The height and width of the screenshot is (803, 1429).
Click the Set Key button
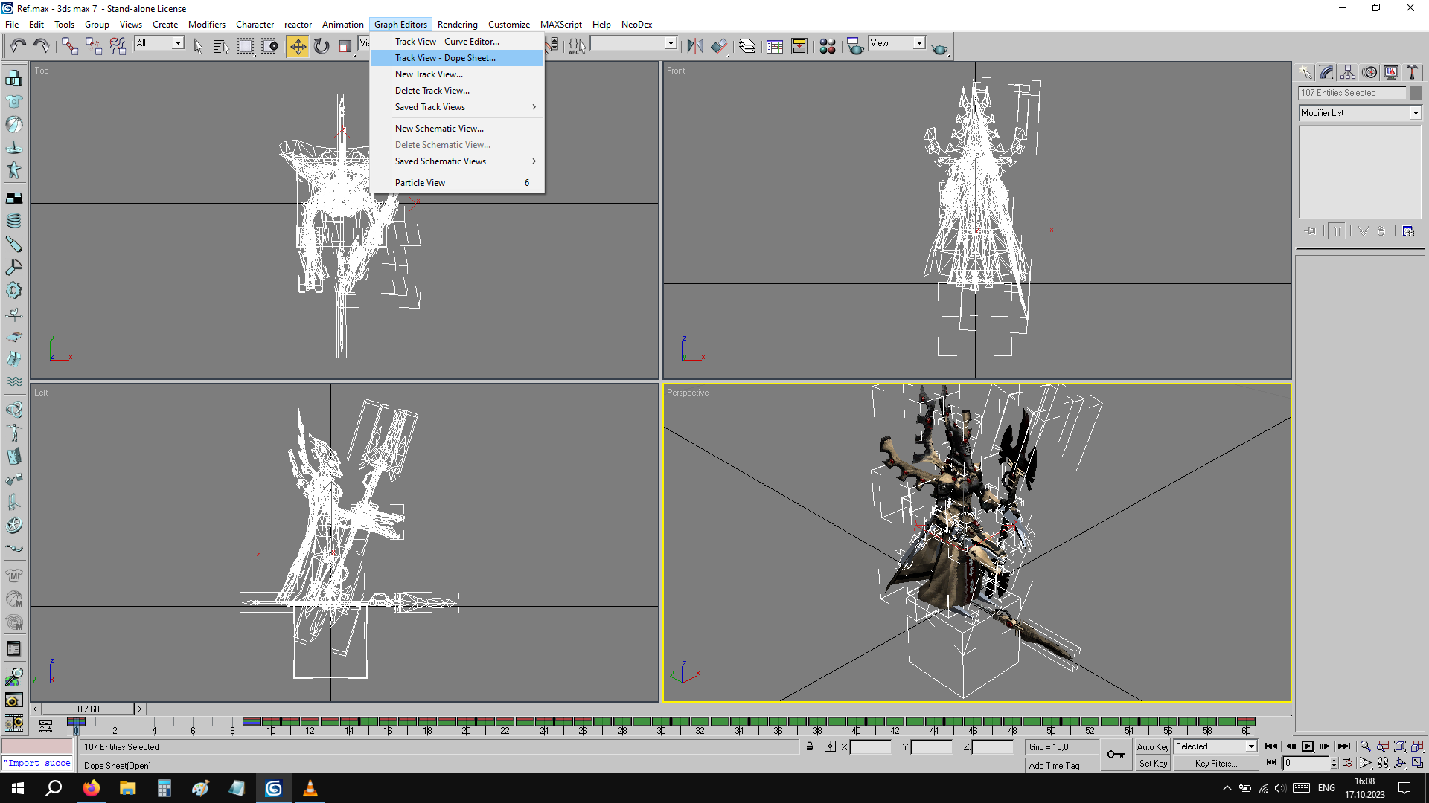(x=1152, y=764)
